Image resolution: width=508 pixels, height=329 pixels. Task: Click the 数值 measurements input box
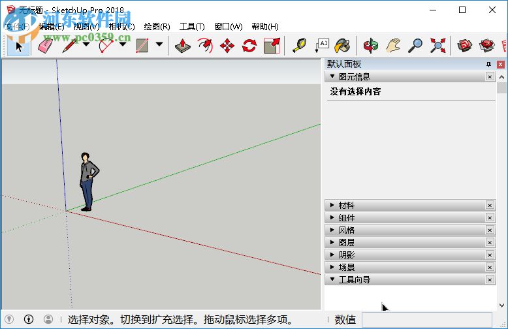[x=426, y=320]
